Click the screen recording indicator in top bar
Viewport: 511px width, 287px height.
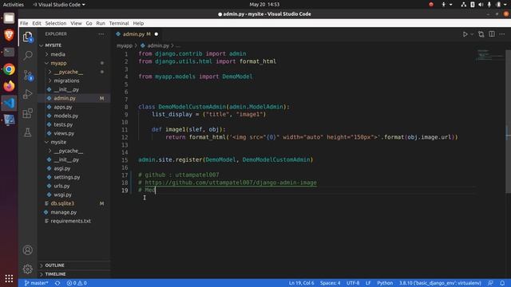431,5
